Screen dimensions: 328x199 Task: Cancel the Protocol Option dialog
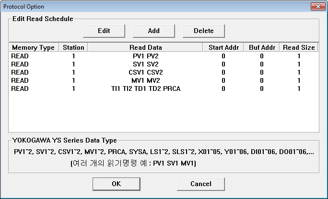point(201,184)
